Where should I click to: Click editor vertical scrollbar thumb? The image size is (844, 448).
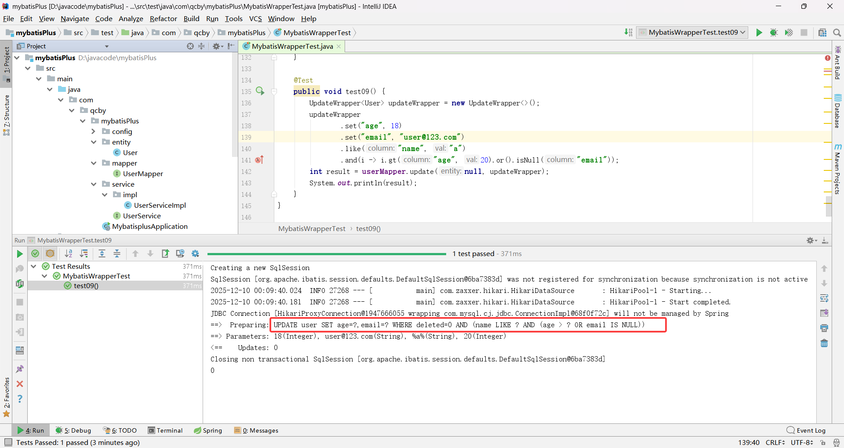(829, 206)
